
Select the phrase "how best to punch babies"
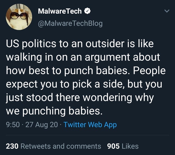click(x=66, y=71)
